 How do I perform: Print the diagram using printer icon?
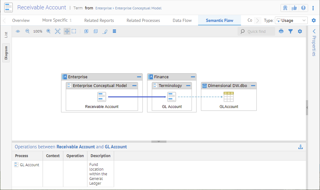point(281,31)
